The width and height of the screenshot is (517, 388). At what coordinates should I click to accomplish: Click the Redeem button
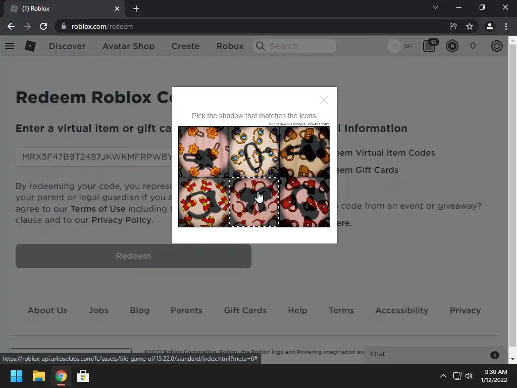[x=133, y=256]
